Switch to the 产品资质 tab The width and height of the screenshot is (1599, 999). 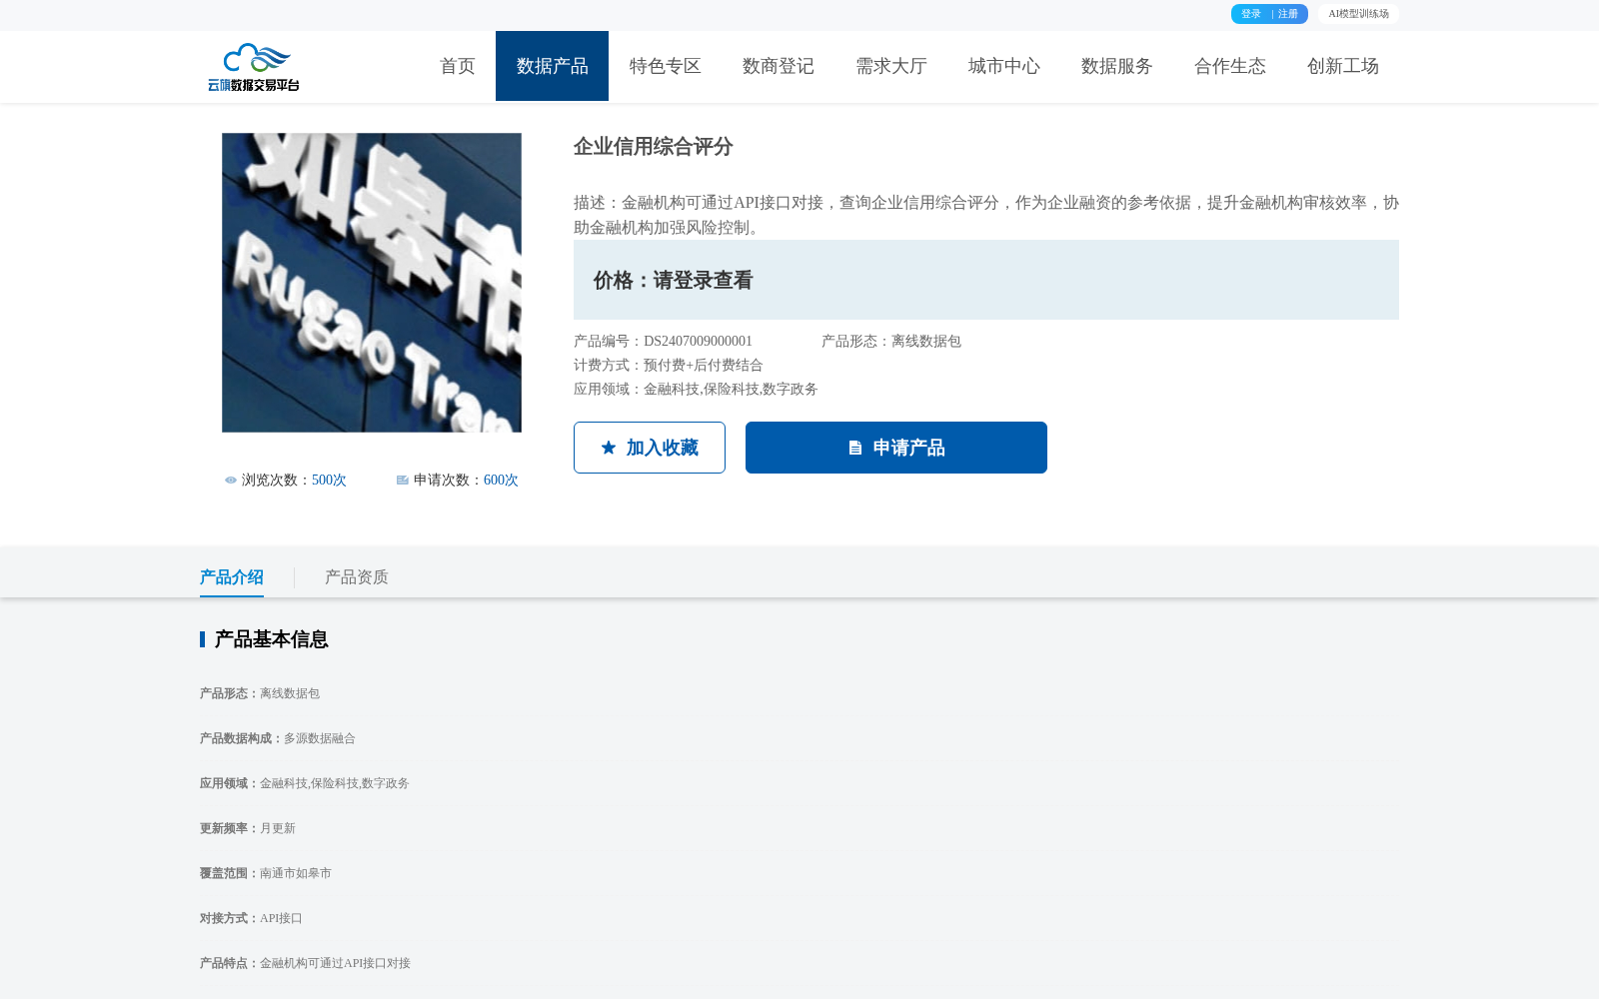pyautogui.click(x=357, y=577)
